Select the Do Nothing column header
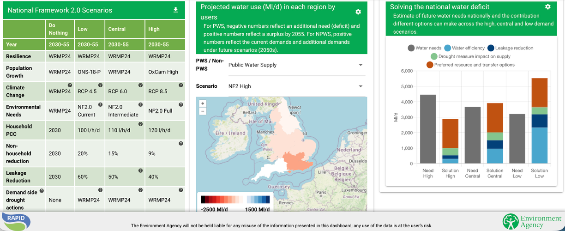 [60, 29]
